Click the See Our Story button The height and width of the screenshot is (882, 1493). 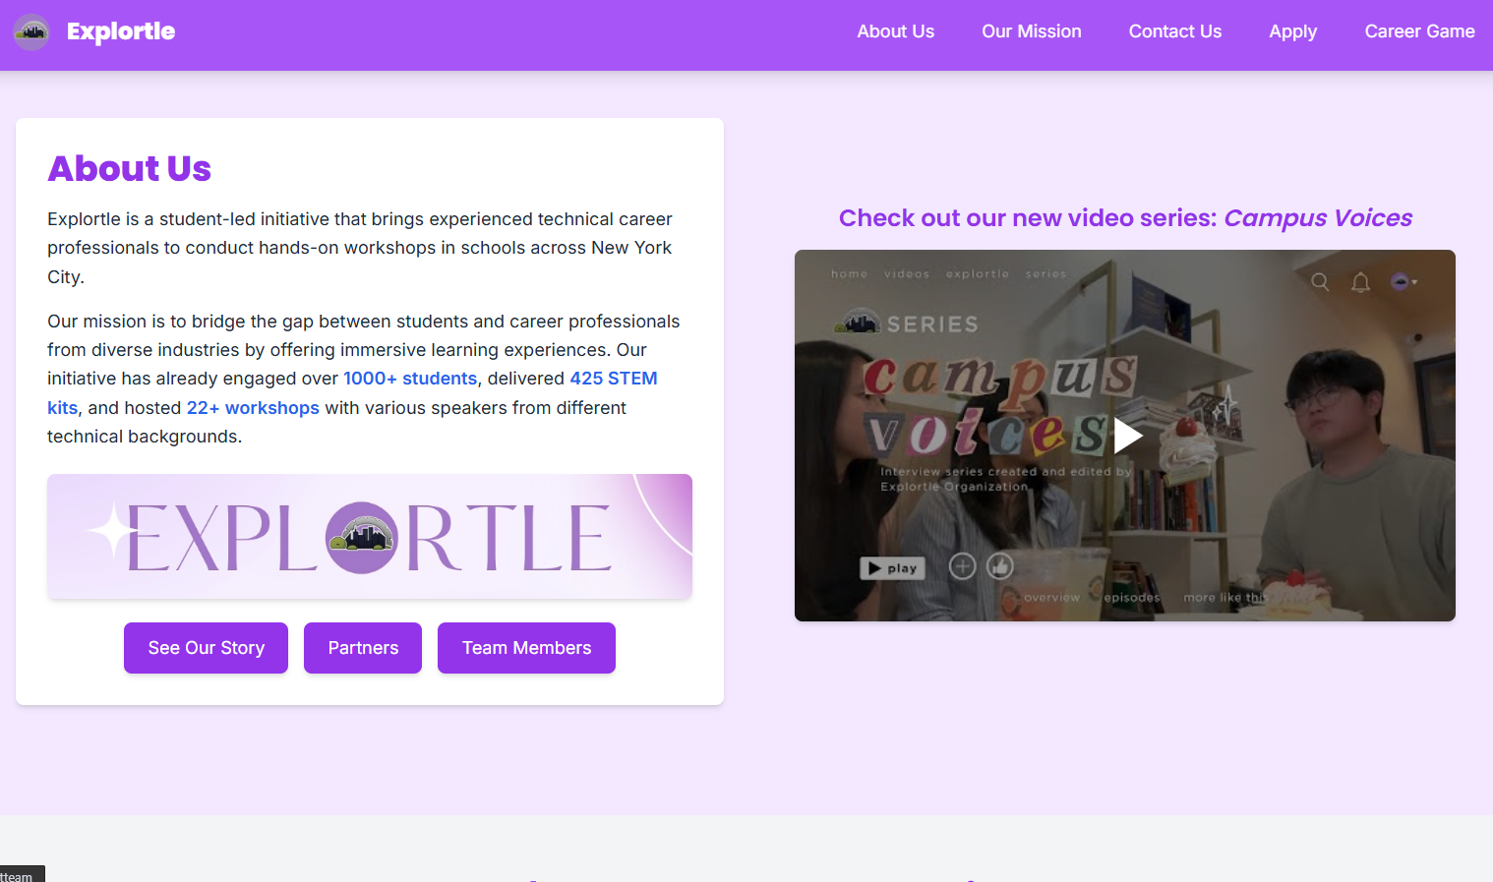(x=206, y=648)
